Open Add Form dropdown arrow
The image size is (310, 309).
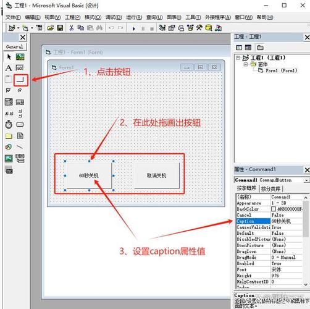[32, 28]
